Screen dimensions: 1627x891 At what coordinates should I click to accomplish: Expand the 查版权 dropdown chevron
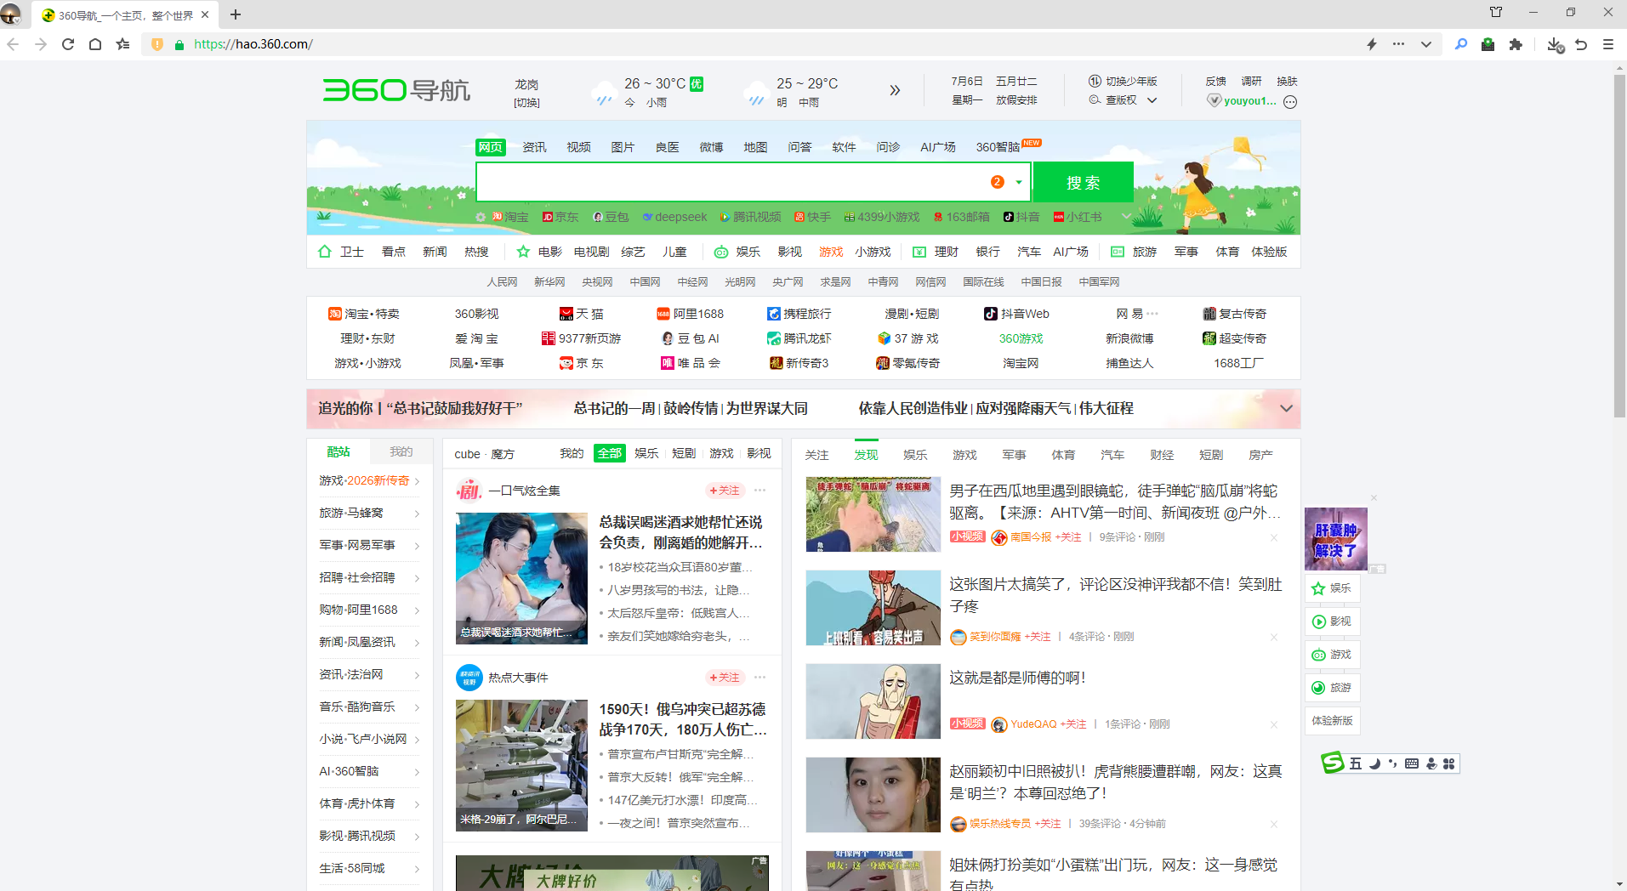tap(1152, 100)
